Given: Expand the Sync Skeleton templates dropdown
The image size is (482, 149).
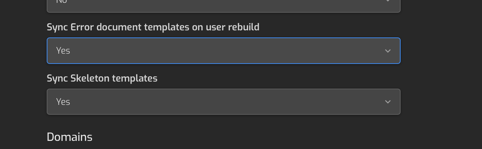Looking at the screenshot, I should point(223,102).
